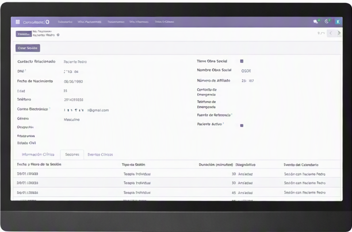Image resolution: width=352 pixels, height=232 pixels.
Task: Click the record pager counter
Action: coord(321,33)
